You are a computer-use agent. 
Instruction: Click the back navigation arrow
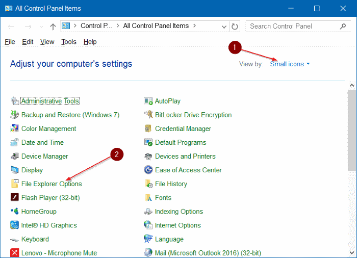(11, 27)
